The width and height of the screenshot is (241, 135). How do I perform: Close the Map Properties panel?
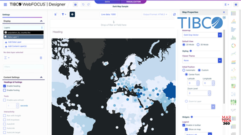pos(224,12)
